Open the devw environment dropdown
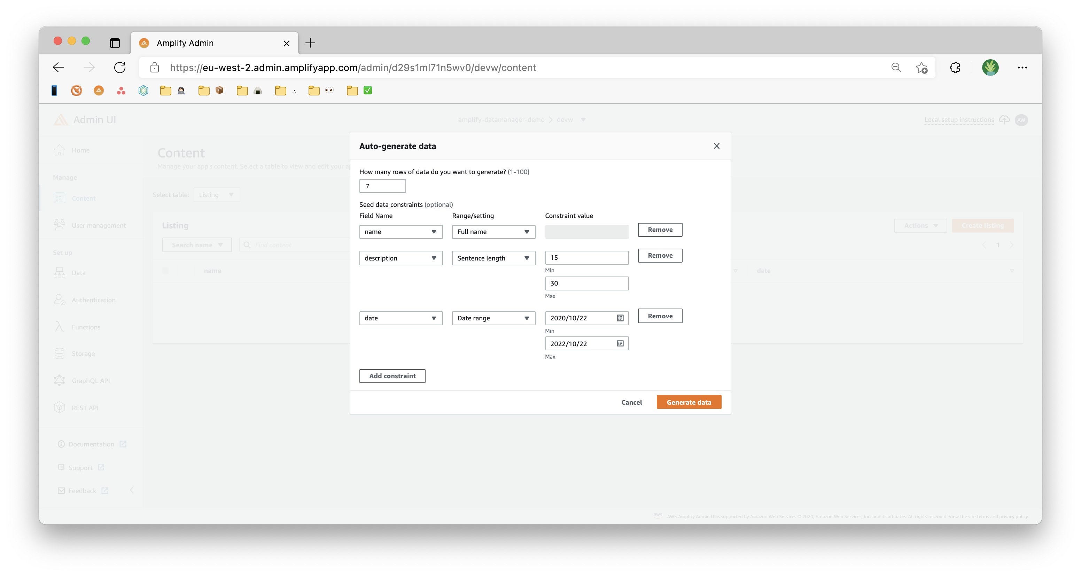The height and width of the screenshot is (576, 1081). click(x=571, y=119)
